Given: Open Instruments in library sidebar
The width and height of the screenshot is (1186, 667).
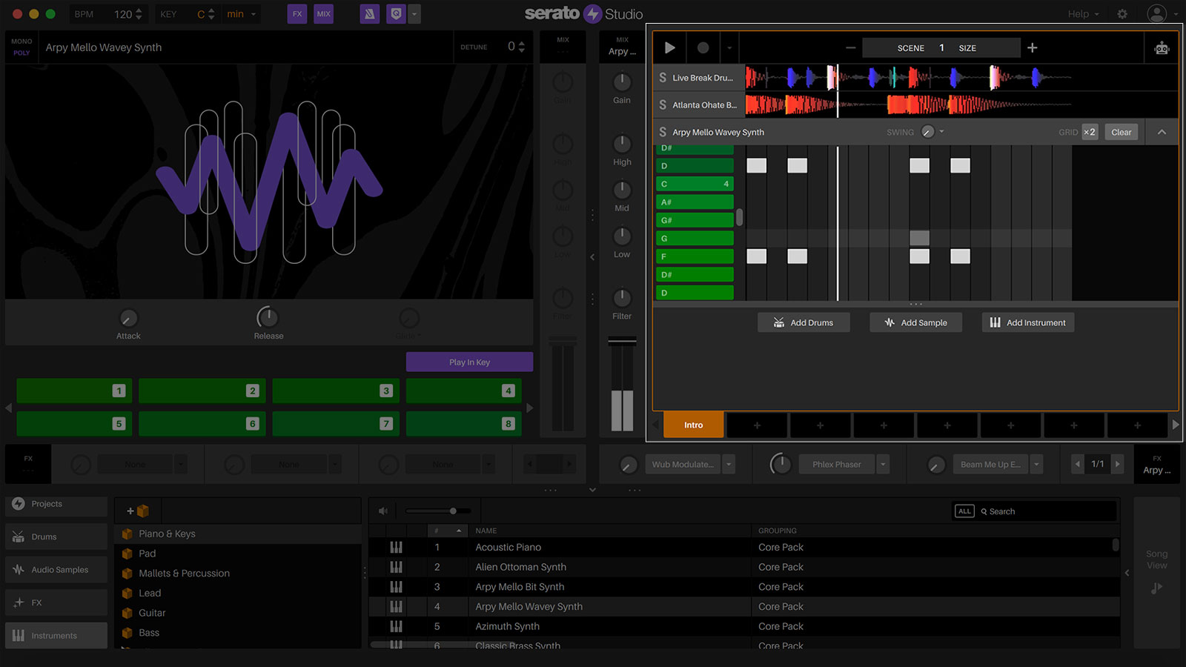Looking at the screenshot, I should click(x=56, y=635).
